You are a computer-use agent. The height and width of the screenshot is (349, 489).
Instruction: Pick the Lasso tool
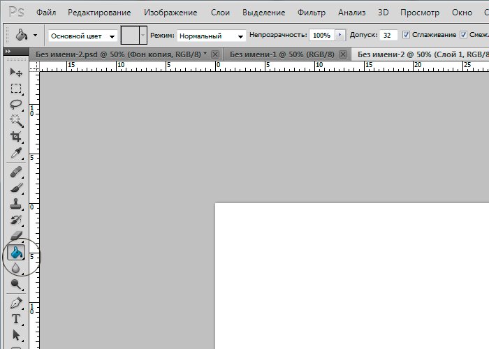(15, 105)
